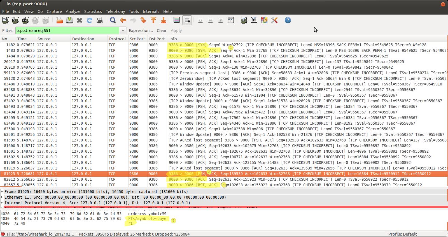Open the Edit menu
The height and width of the screenshot is (237, 448).
tap(17, 11)
